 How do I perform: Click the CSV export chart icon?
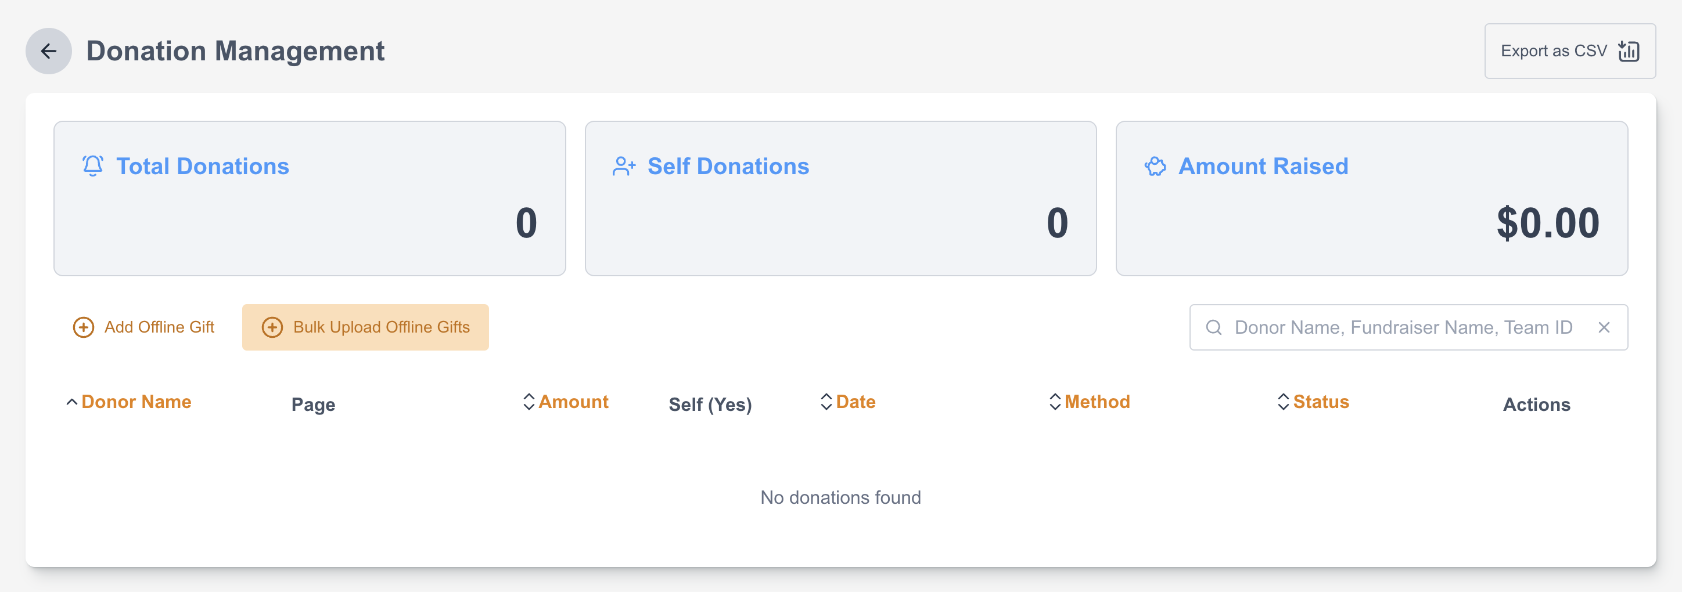pos(1629,51)
